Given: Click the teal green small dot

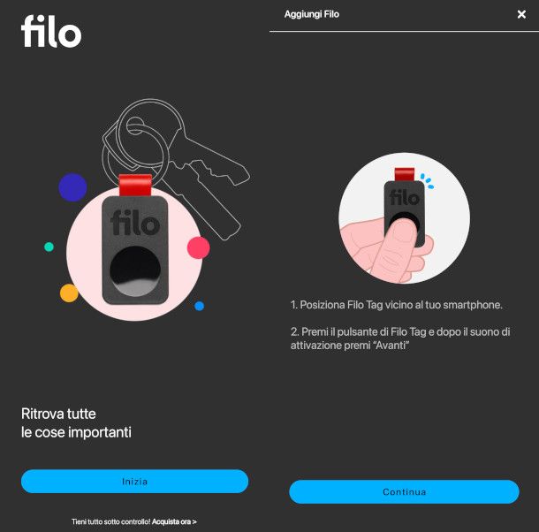Looking at the screenshot, I should 49,247.
